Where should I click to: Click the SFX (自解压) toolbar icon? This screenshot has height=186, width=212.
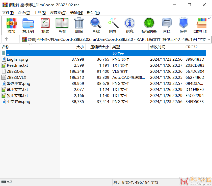(201, 23)
